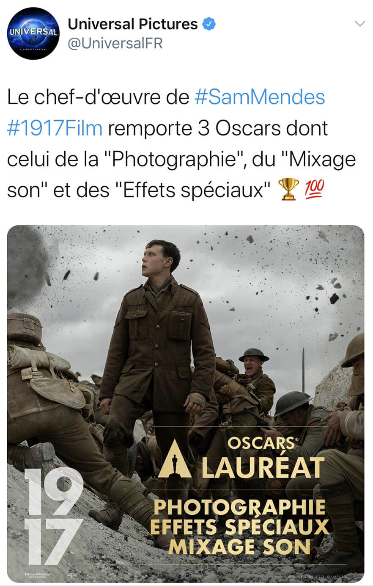
Task: Expand the tweet options chevron
Action: tap(359, 24)
